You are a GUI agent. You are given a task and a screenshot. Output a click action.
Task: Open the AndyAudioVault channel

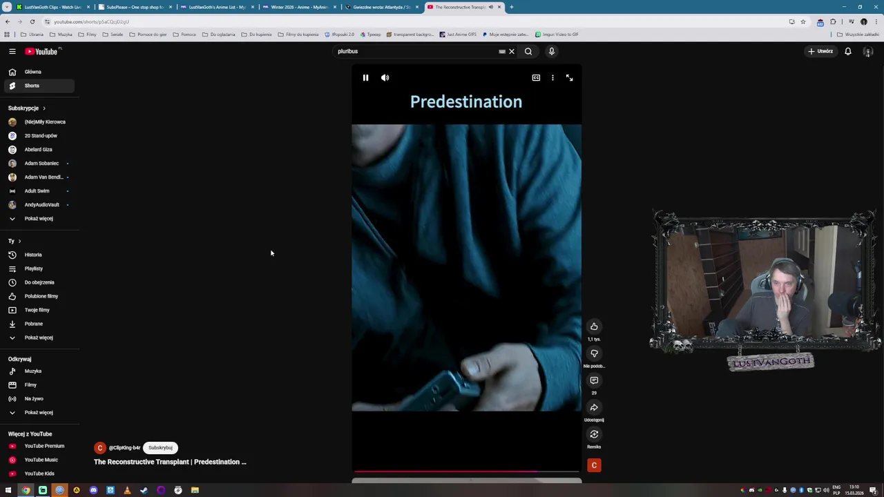coord(39,205)
